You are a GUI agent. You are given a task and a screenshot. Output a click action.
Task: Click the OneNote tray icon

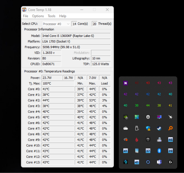click(x=126, y=83)
